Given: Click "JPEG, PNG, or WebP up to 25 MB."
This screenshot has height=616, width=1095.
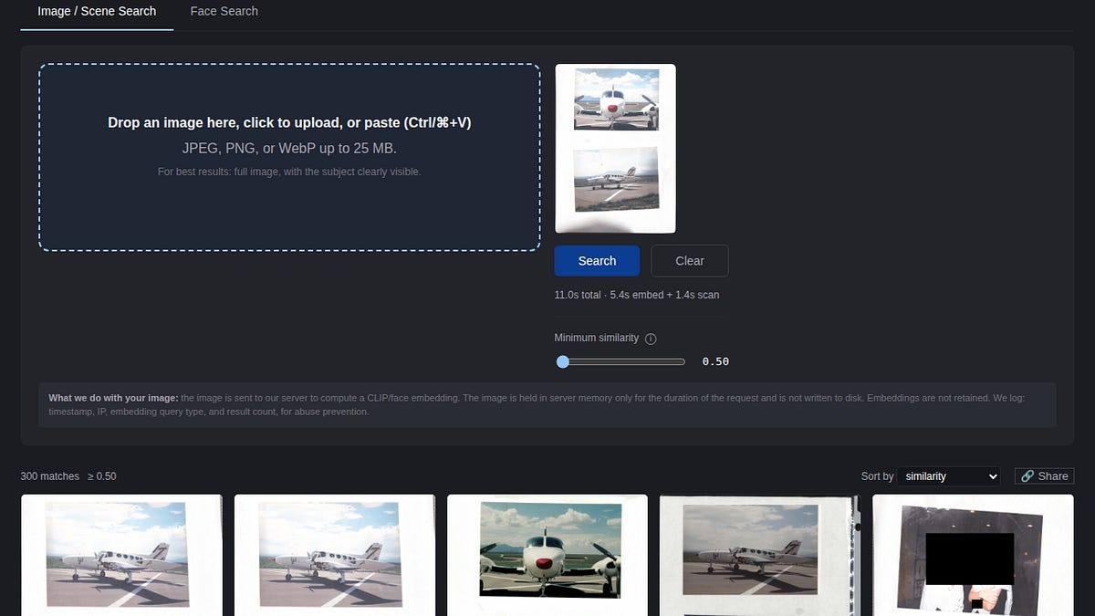Looking at the screenshot, I should [289, 148].
